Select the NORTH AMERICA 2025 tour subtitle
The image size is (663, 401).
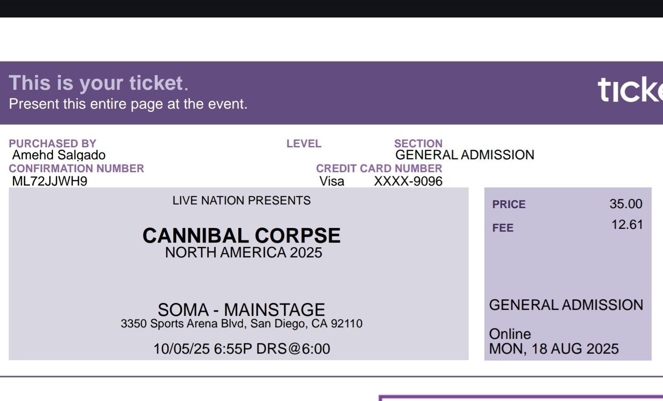[x=243, y=253]
